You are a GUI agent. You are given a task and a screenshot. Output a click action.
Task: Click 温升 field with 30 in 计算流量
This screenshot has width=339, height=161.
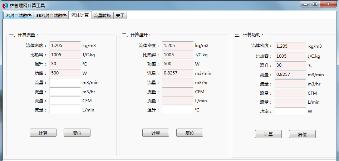[65, 64]
